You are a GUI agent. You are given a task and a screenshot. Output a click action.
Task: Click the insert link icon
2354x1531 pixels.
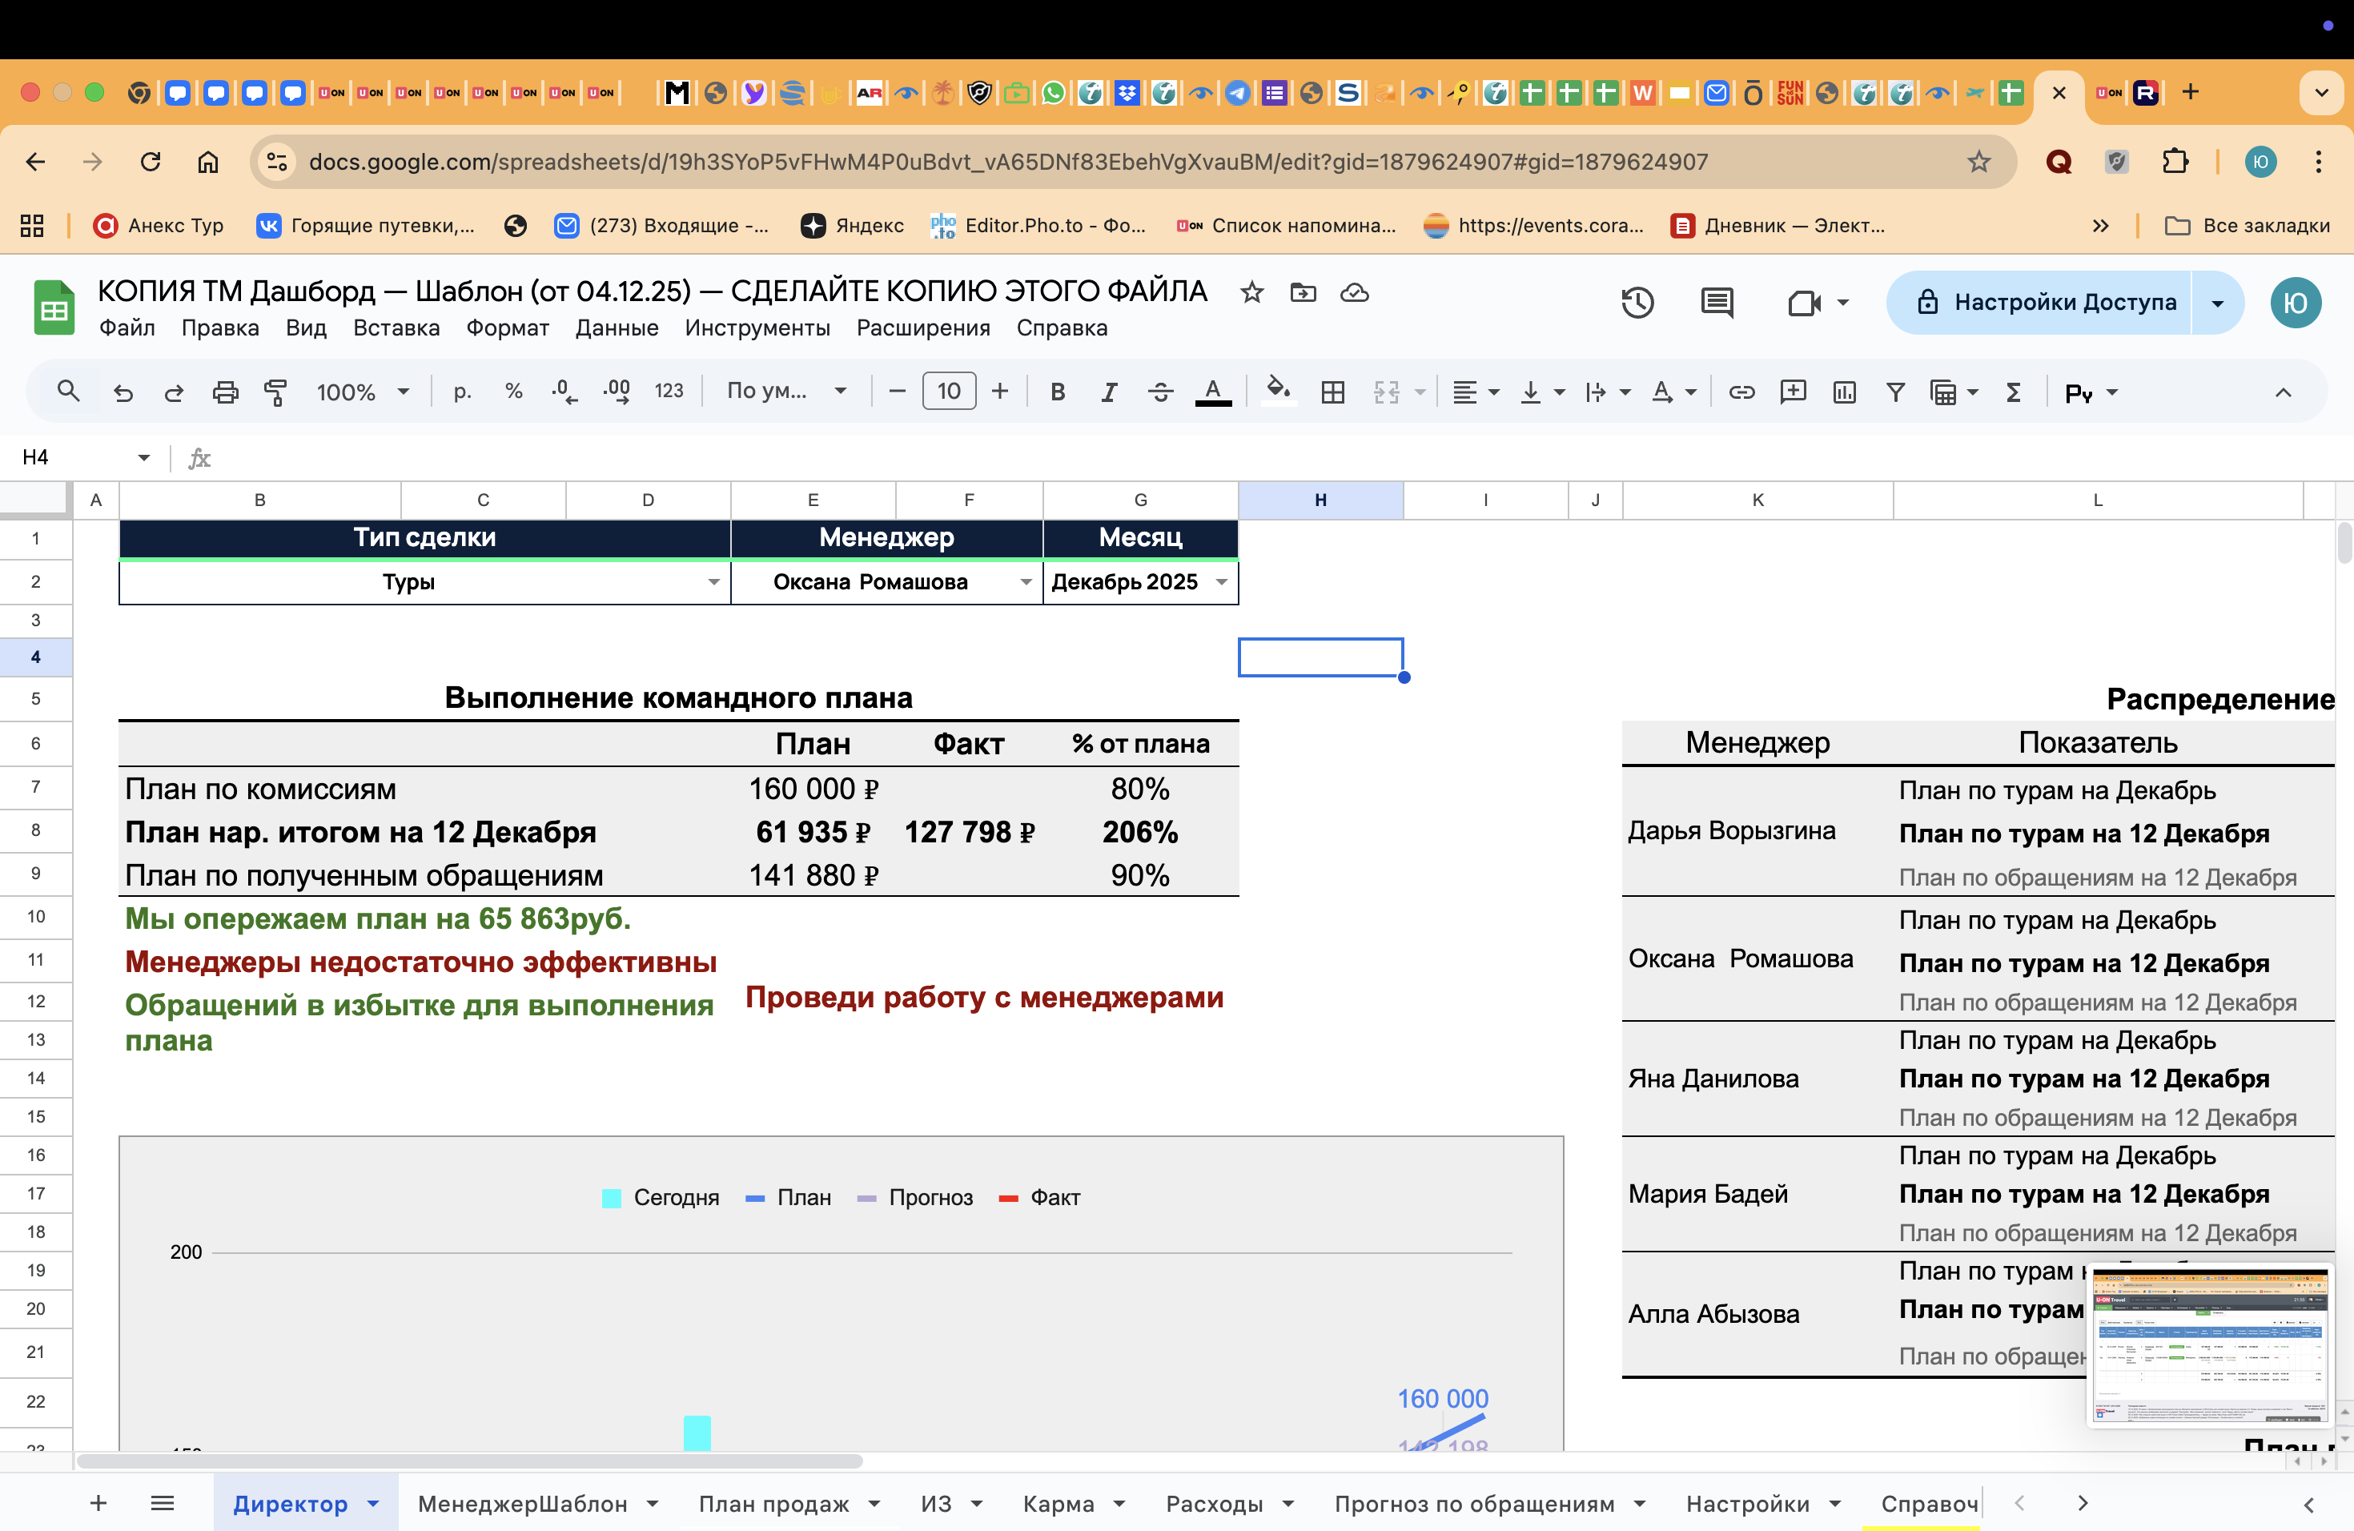tap(1741, 392)
